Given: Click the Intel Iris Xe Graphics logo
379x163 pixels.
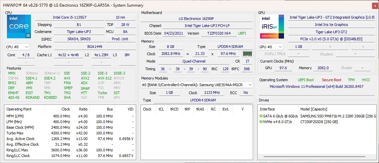Looking at the screenshot, I should (x=272, y=26).
